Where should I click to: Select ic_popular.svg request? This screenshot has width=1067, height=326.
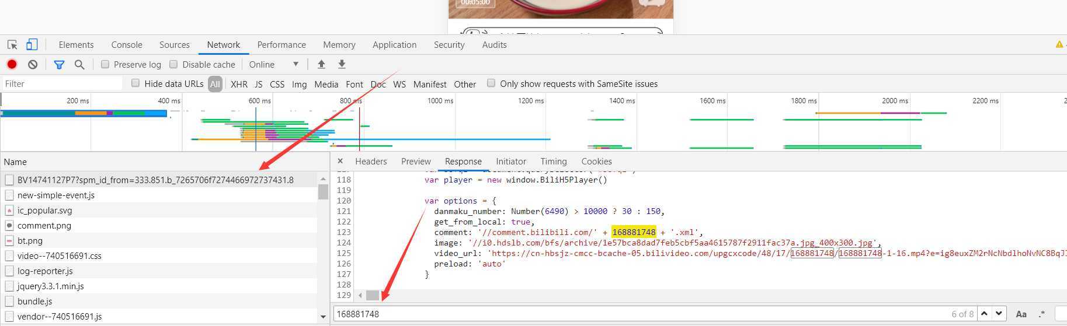159,210
